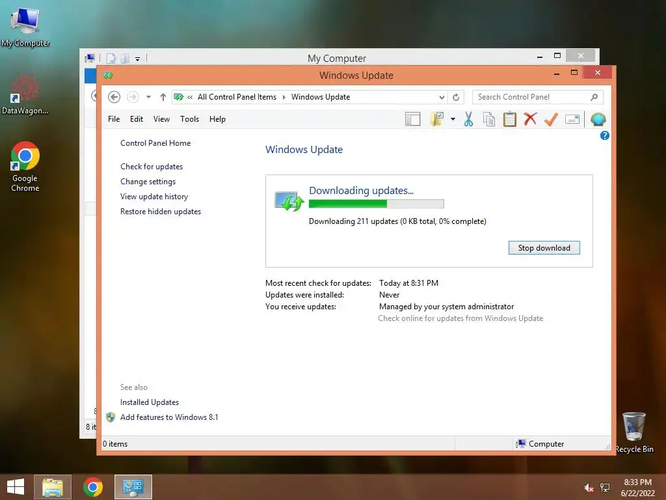The height and width of the screenshot is (500, 666).
Task: Click Add features to Windows 8.1
Action: 169,417
